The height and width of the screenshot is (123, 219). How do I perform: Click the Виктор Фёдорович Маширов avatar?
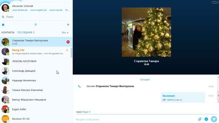pyautogui.click(x=5, y=99)
